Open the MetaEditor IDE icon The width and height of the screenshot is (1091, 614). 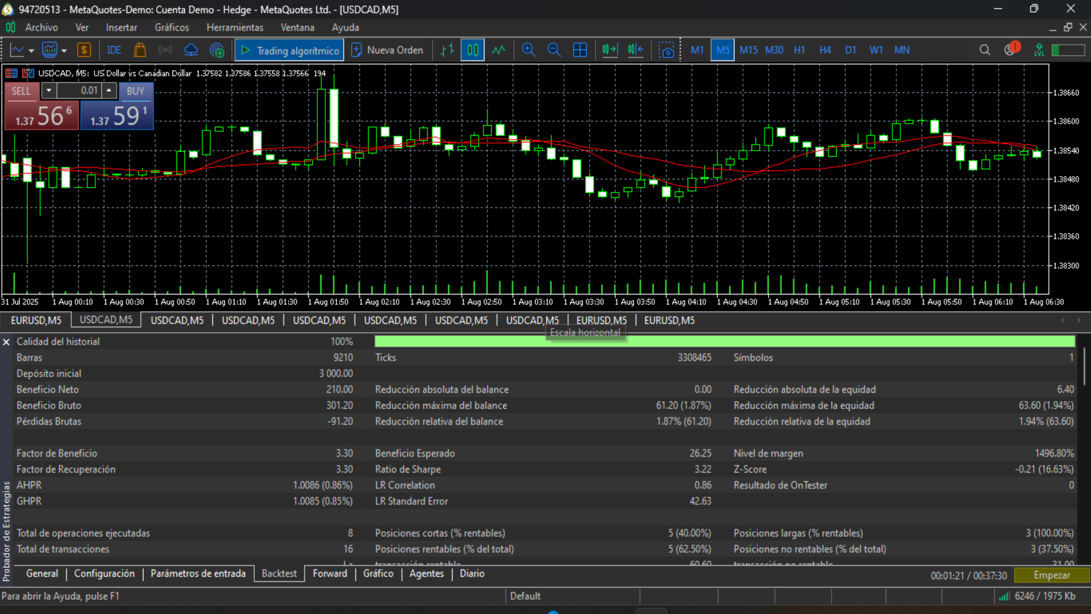tap(114, 50)
